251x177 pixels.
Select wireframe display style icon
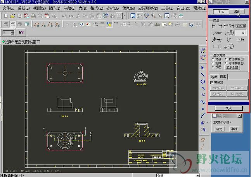(x=6, y=24)
